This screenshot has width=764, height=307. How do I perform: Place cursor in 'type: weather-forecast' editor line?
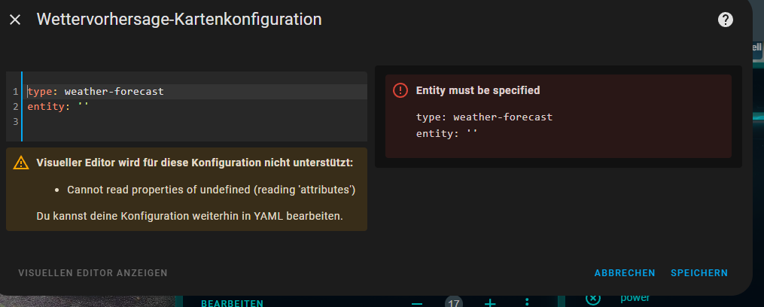(113, 92)
